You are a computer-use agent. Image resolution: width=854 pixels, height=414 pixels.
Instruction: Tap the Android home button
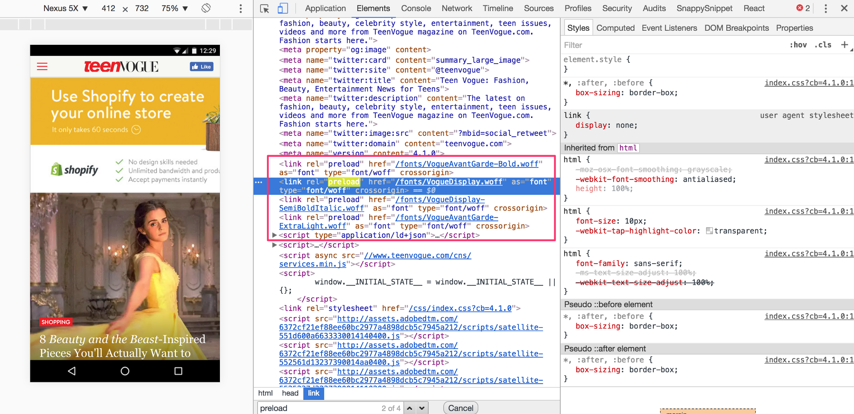[x=125, y=371]
